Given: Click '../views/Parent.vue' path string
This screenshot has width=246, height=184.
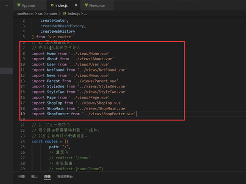Looking at the screenshot, I should (x=96, y=81).
